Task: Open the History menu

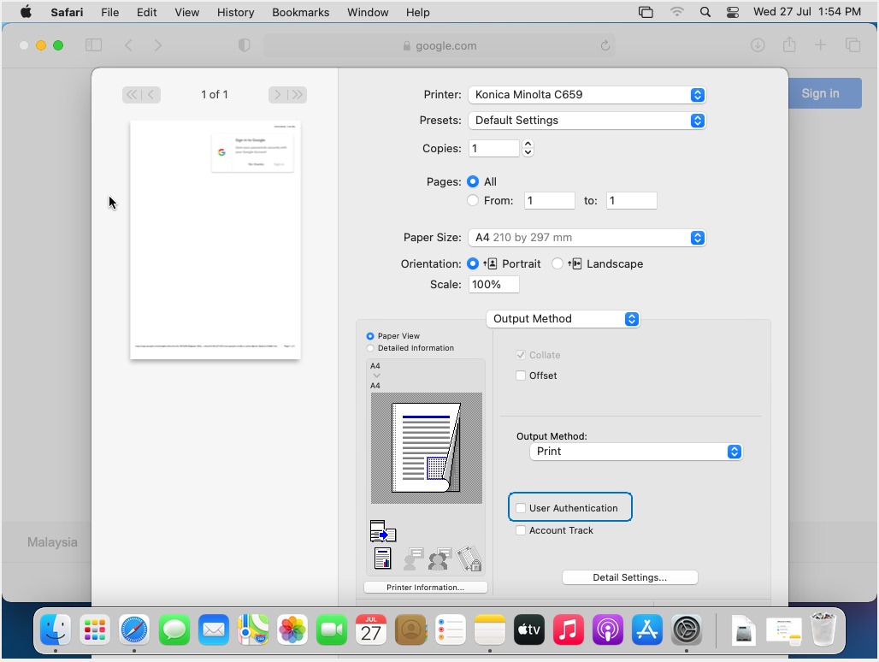Action: click(234, 12)
